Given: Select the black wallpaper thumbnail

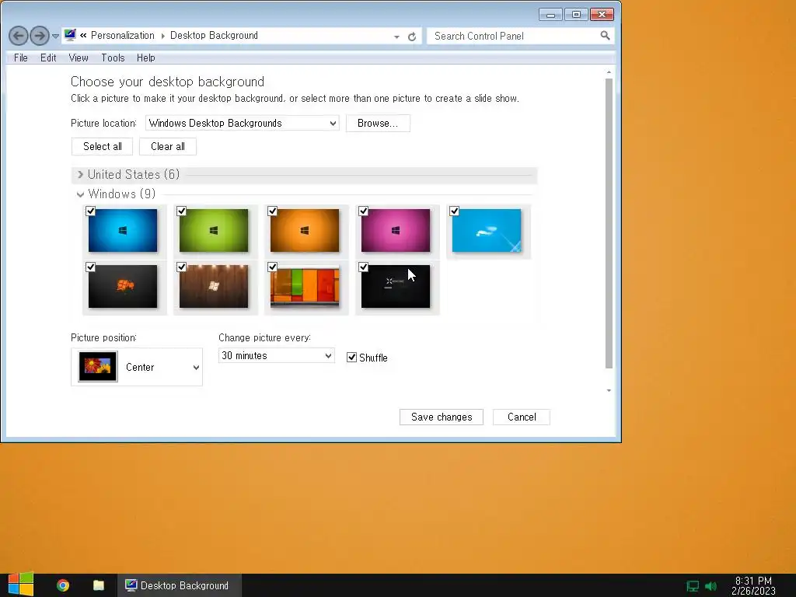Looking at the screenshot, I should pos(396,286).
